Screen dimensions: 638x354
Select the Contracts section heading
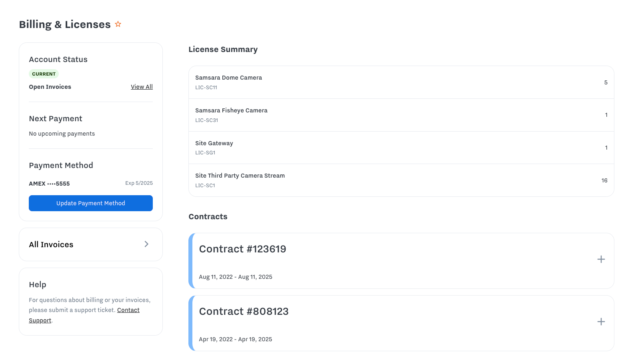(208, 216)
